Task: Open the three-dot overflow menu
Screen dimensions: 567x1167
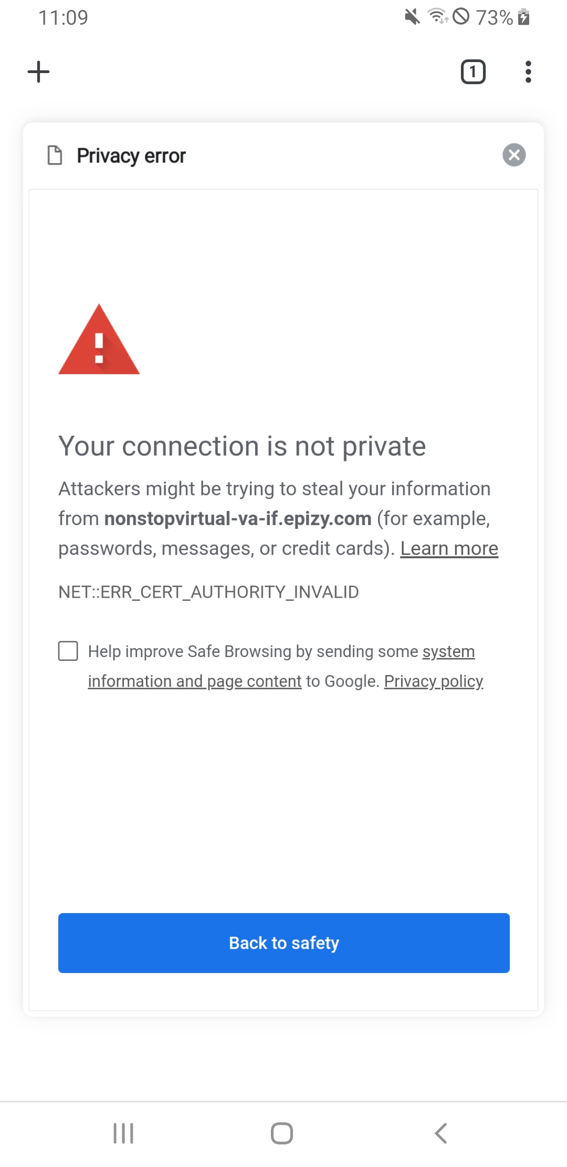Action: (528, 72)
